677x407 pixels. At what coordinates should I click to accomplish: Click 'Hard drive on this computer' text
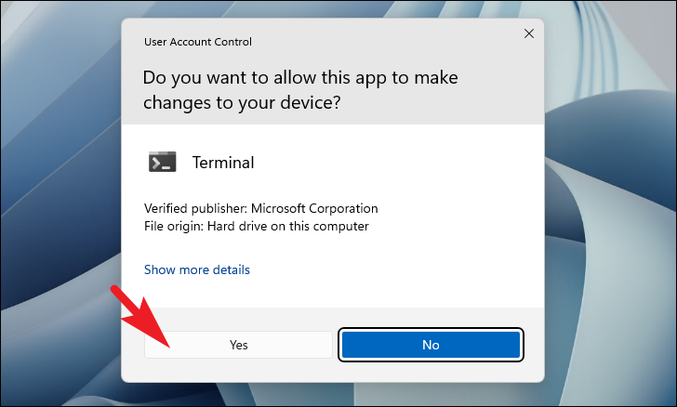point(288,226)
